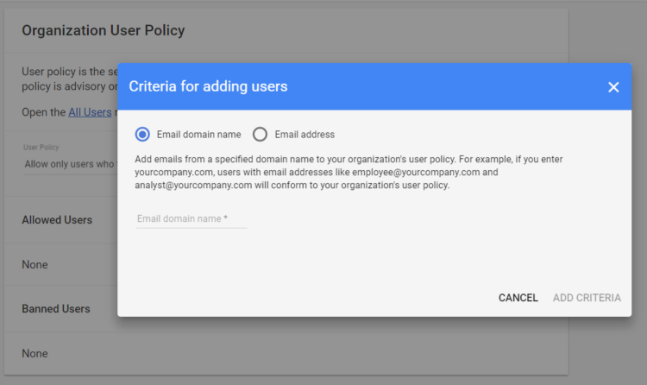Image resolution: width=647 pixels, height=385 pixels.
Task: Open the User Policy dropdown
Action: tap(70, 164)
